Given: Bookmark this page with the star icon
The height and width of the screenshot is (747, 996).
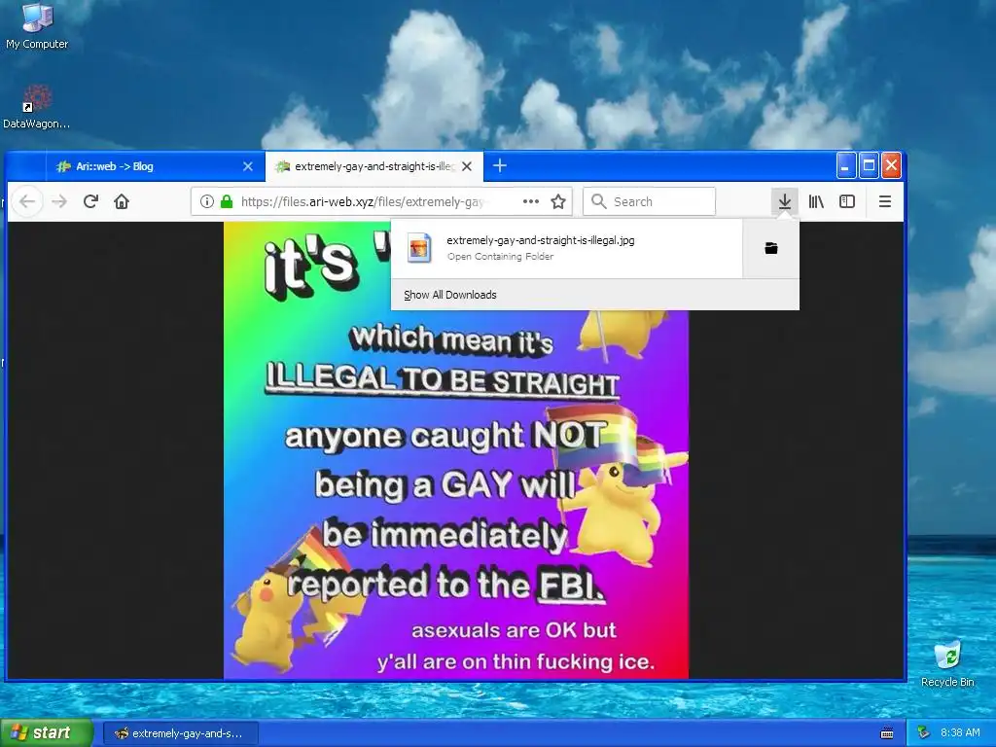Looking at the screenshot, I should click(558, 202).
